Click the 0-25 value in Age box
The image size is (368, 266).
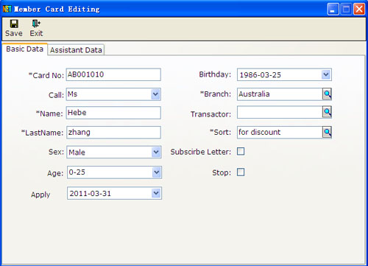point(77,172)
